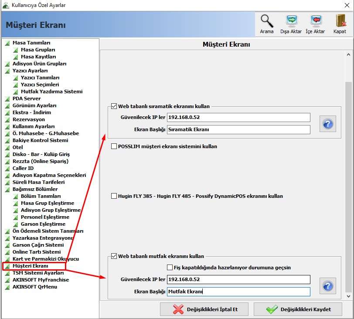This screenshot has width=354, height=319.
Task: Click the icon beside Online Tartı Sistemi
Action: click(x=7, y=252)
